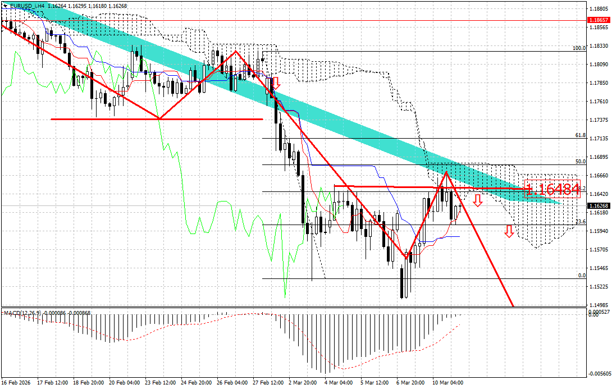This screenshot has width=612, height=389.
Task: Click the small triangle icon beside EURUSD_i,H4
Action: tap(4, 6)
